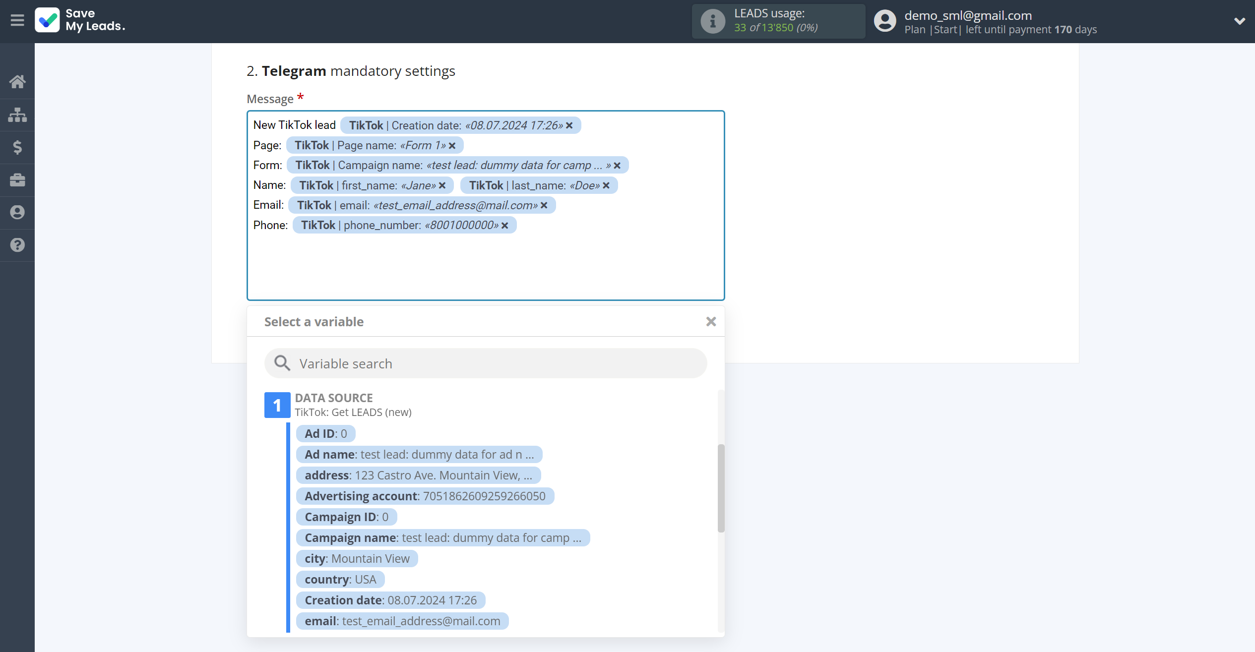Open the hamburger menu

(17, 20)
